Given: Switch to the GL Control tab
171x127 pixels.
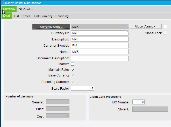Looking at the screenshot, I should point(26,9).
